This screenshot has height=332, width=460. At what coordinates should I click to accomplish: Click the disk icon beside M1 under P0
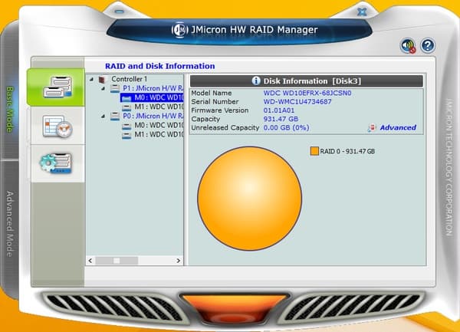pos(127,136)
